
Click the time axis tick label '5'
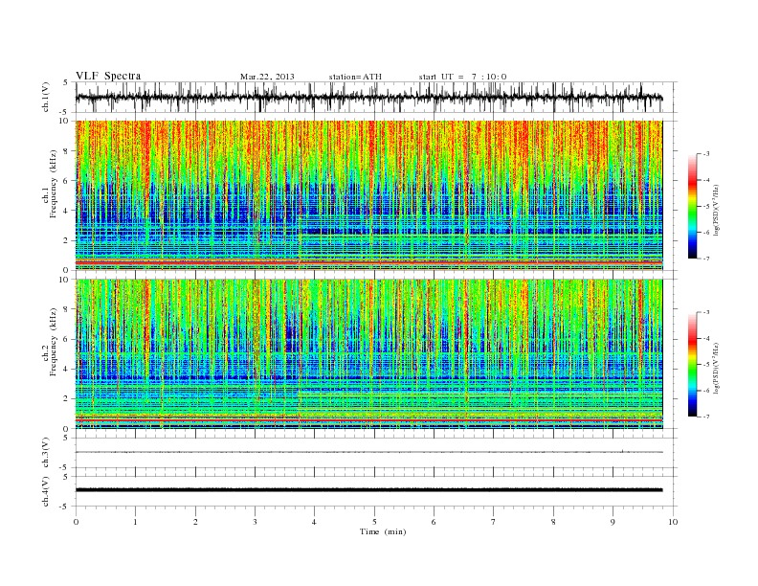(374, 522)
